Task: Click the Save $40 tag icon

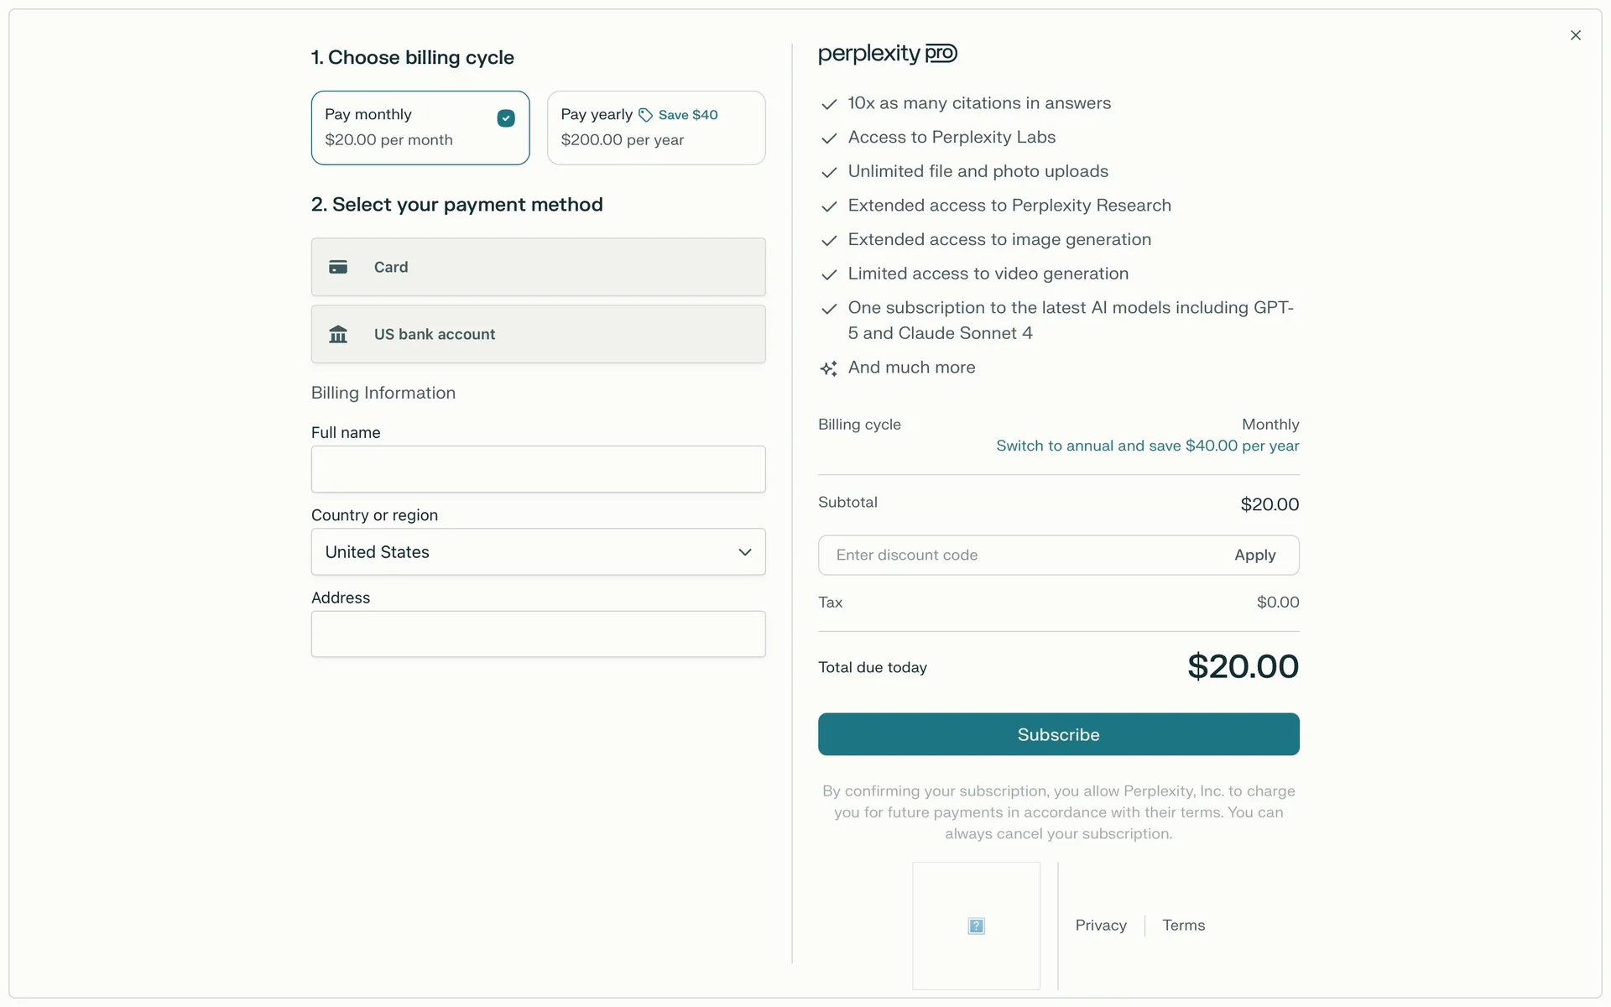Action: click(x=645, y=115)
